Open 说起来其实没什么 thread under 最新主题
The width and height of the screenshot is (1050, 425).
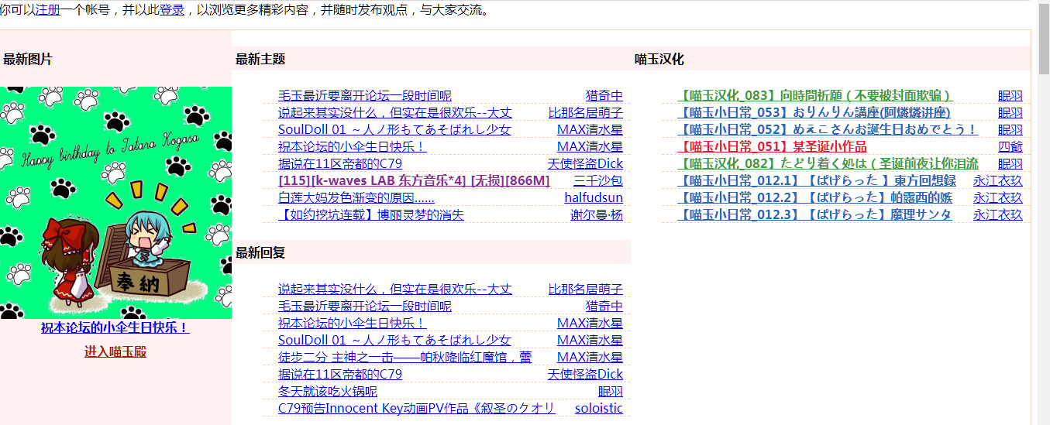pos(395,113)
